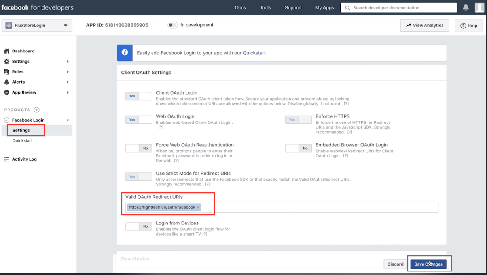This screenshot has height=275, width=487.
Task: Expand the Settings sidebar arrow
Action: click(68, 62)
